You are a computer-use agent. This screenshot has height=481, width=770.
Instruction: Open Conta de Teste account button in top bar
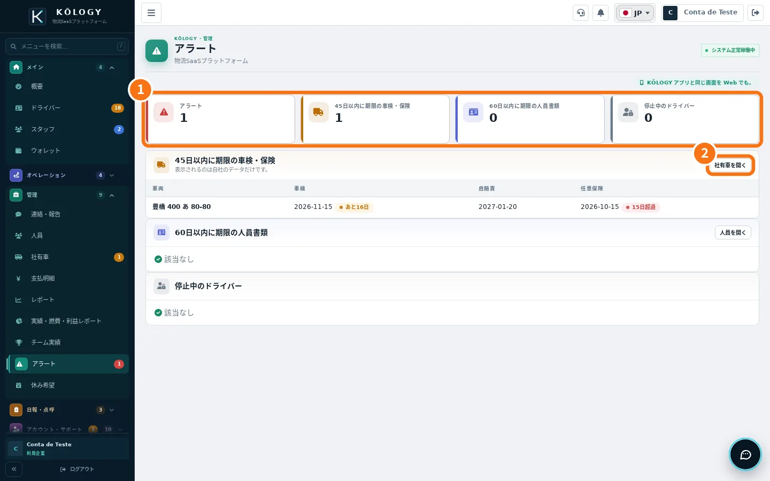click(x=703, y=13)
